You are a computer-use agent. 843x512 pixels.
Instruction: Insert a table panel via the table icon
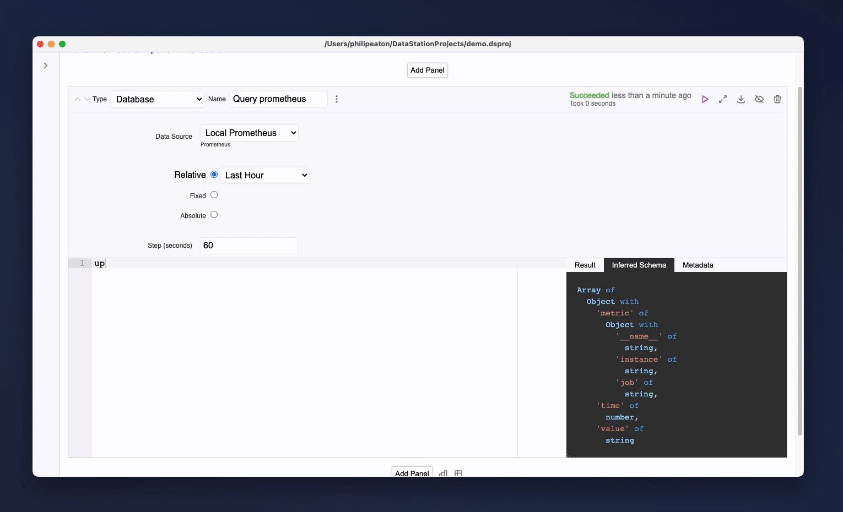pyautogui.click(x=458, y=473)
